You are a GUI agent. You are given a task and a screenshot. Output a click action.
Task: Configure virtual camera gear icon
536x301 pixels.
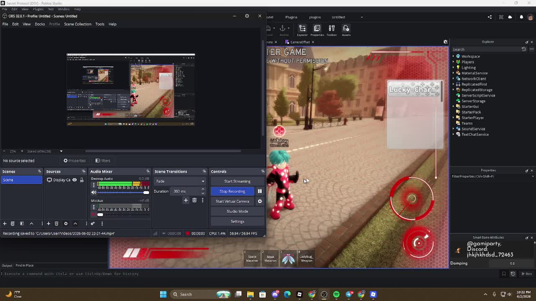coord(260,201)
